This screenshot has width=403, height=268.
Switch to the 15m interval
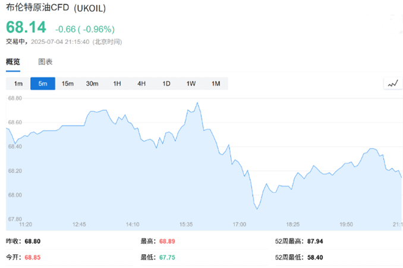[x=68, y=84]
